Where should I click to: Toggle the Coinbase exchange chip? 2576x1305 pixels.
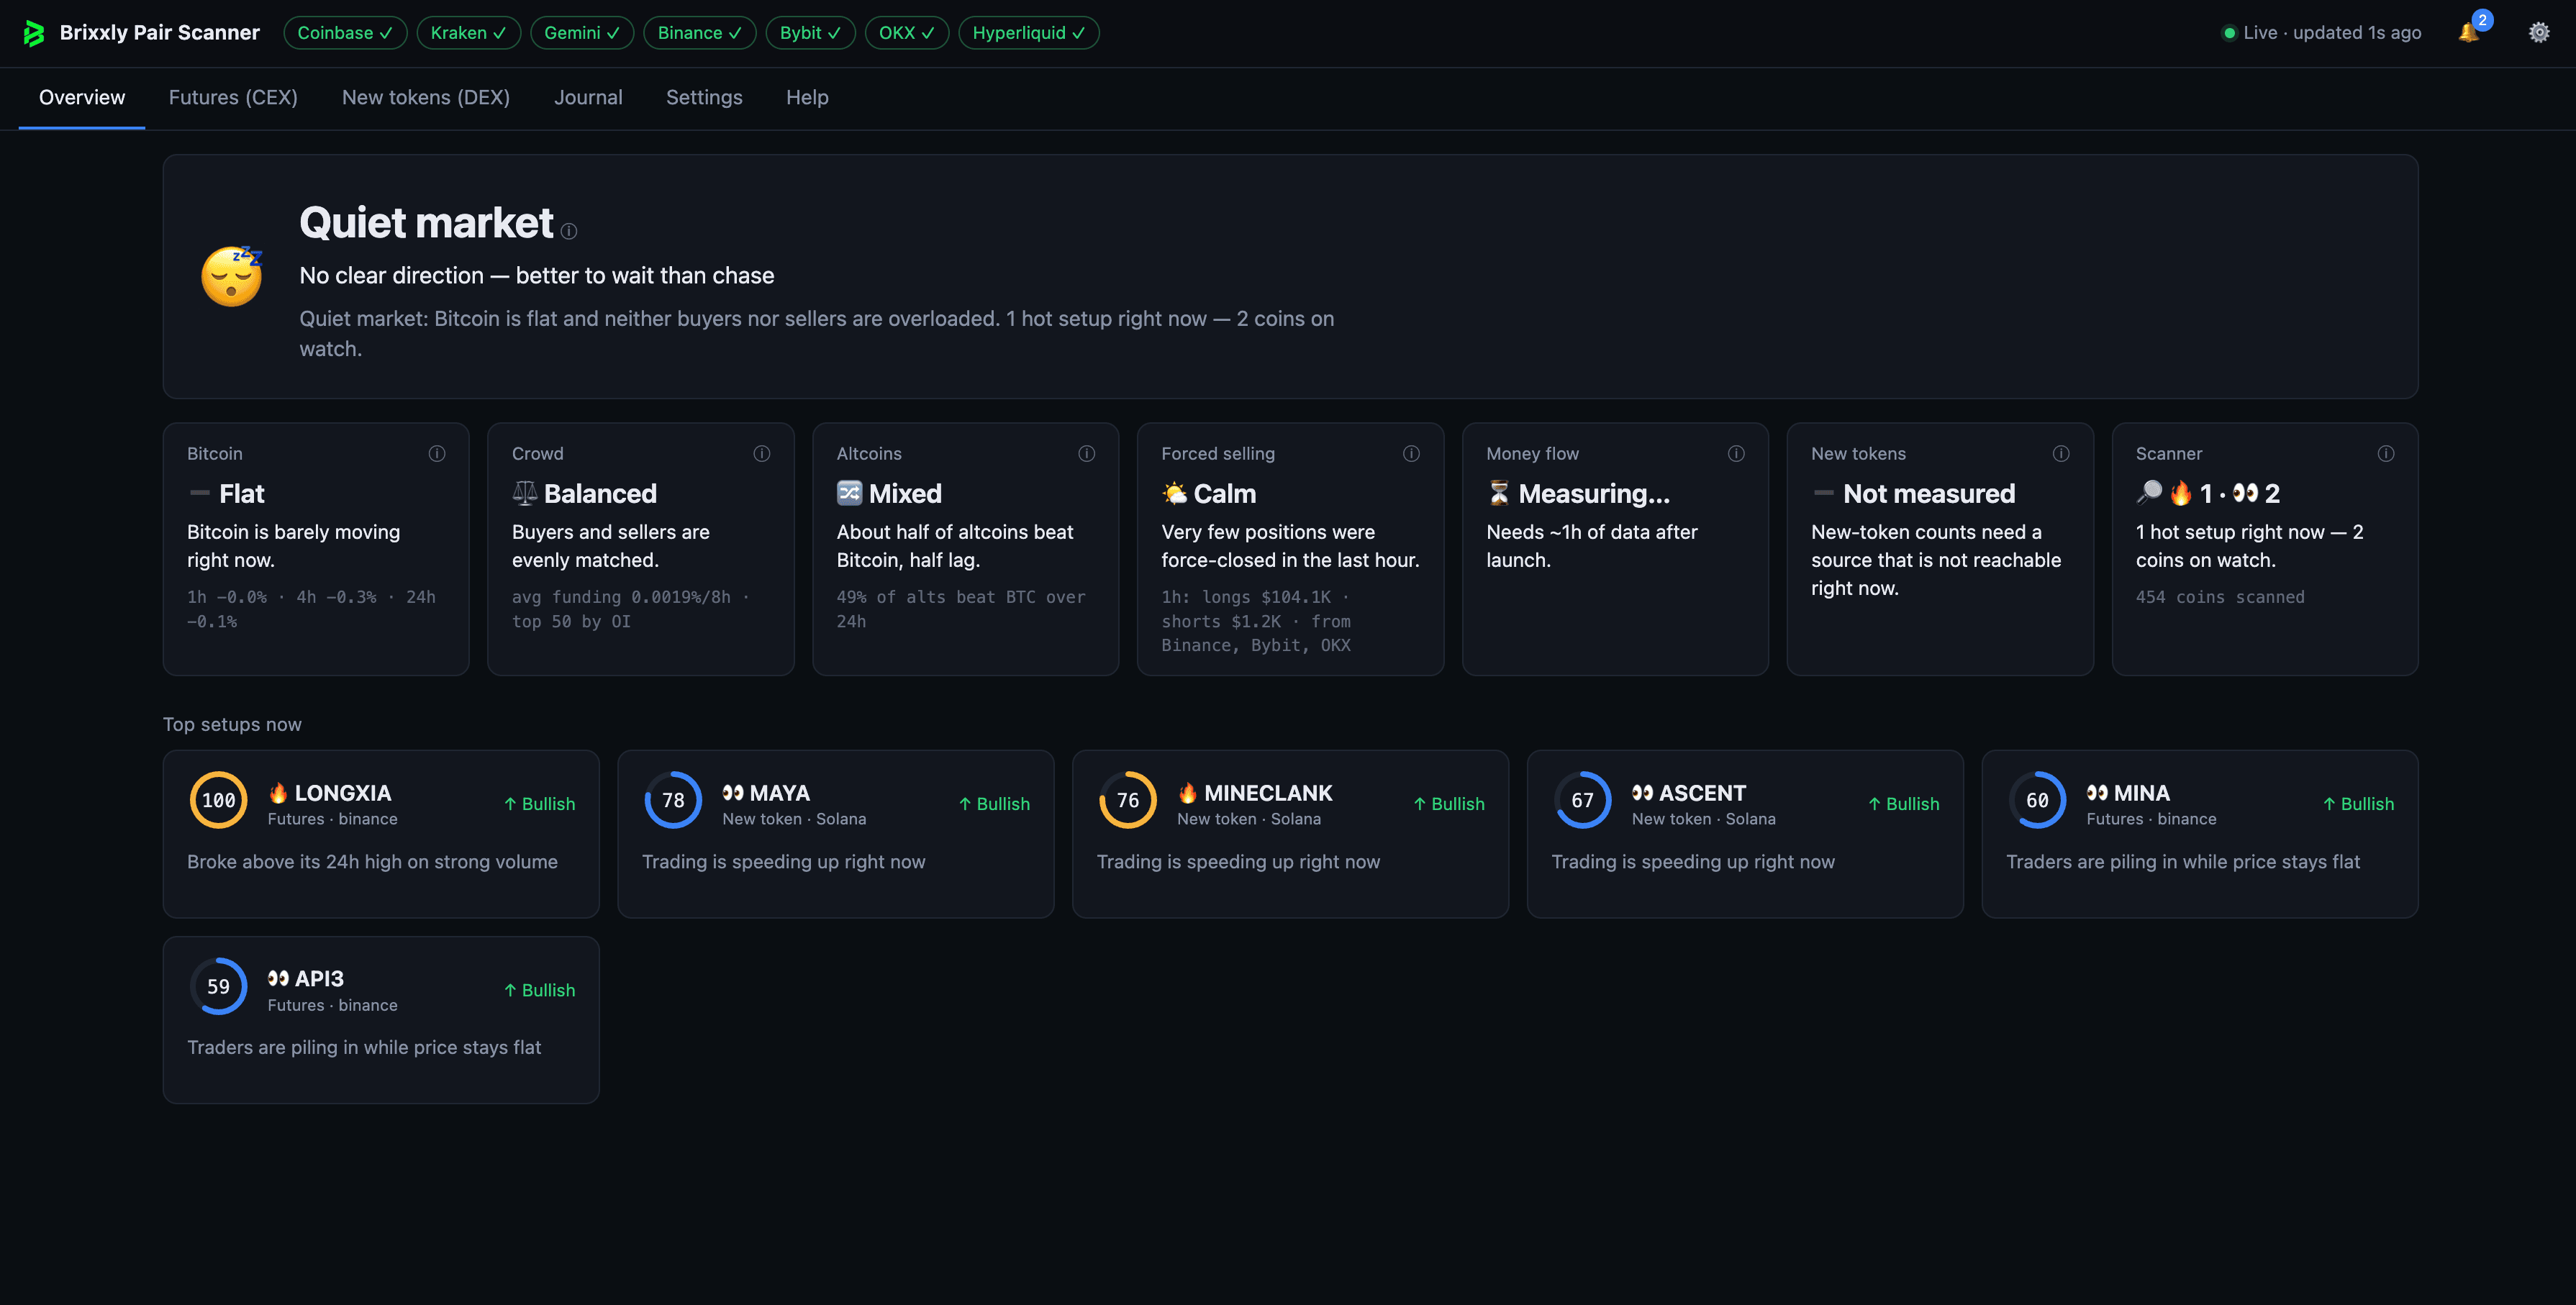[x=345, y=33]
